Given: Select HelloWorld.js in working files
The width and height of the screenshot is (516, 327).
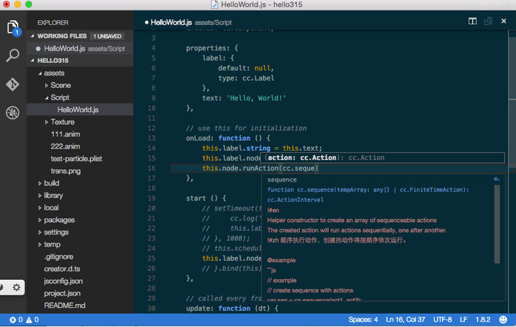Looking at the screenshot, I should pos(80,48).
